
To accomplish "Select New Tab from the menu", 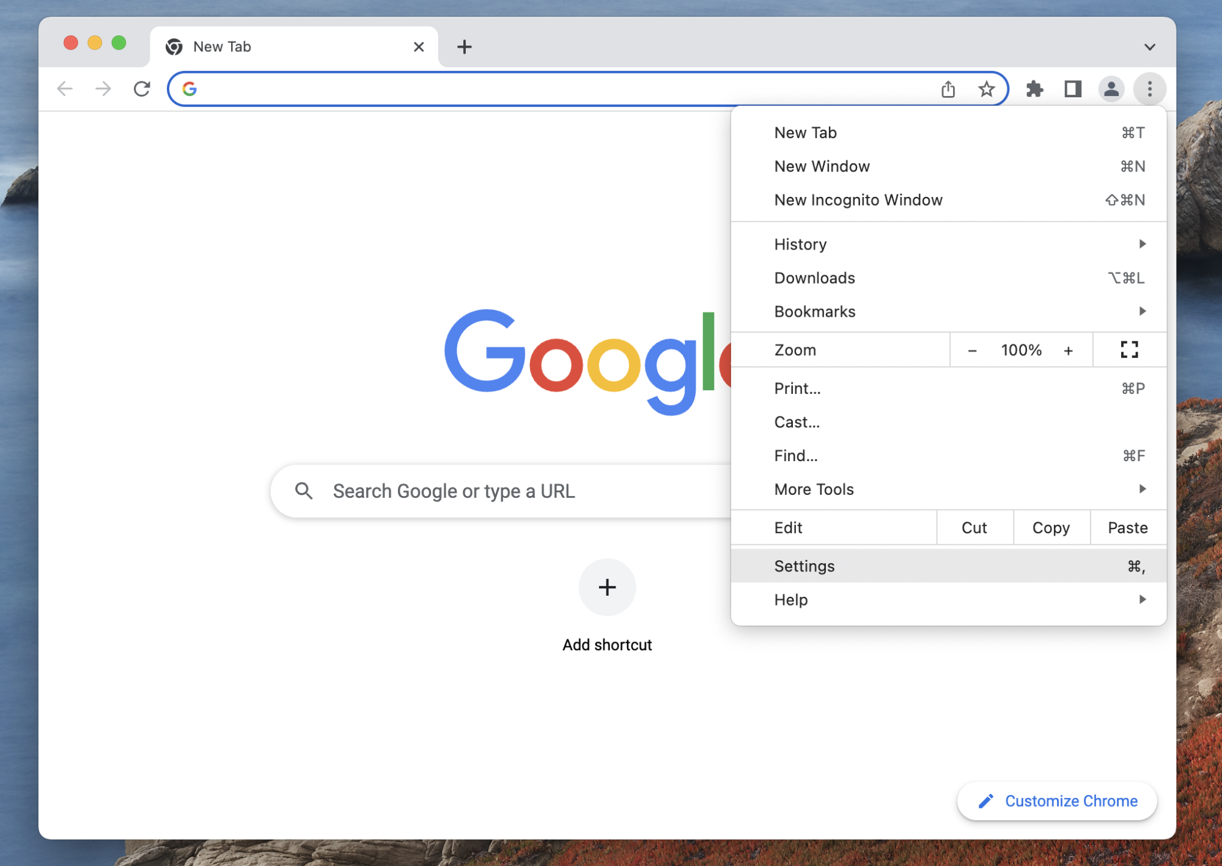I will 949,133.
